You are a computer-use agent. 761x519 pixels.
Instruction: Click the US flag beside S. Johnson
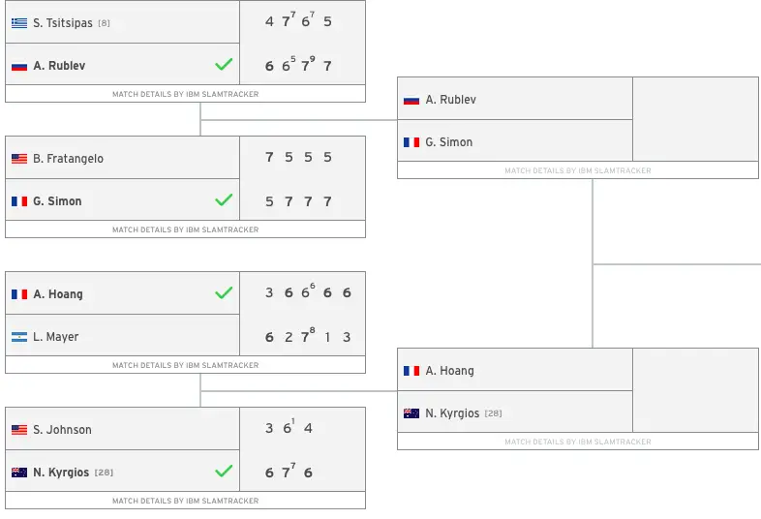coord(19,430)
